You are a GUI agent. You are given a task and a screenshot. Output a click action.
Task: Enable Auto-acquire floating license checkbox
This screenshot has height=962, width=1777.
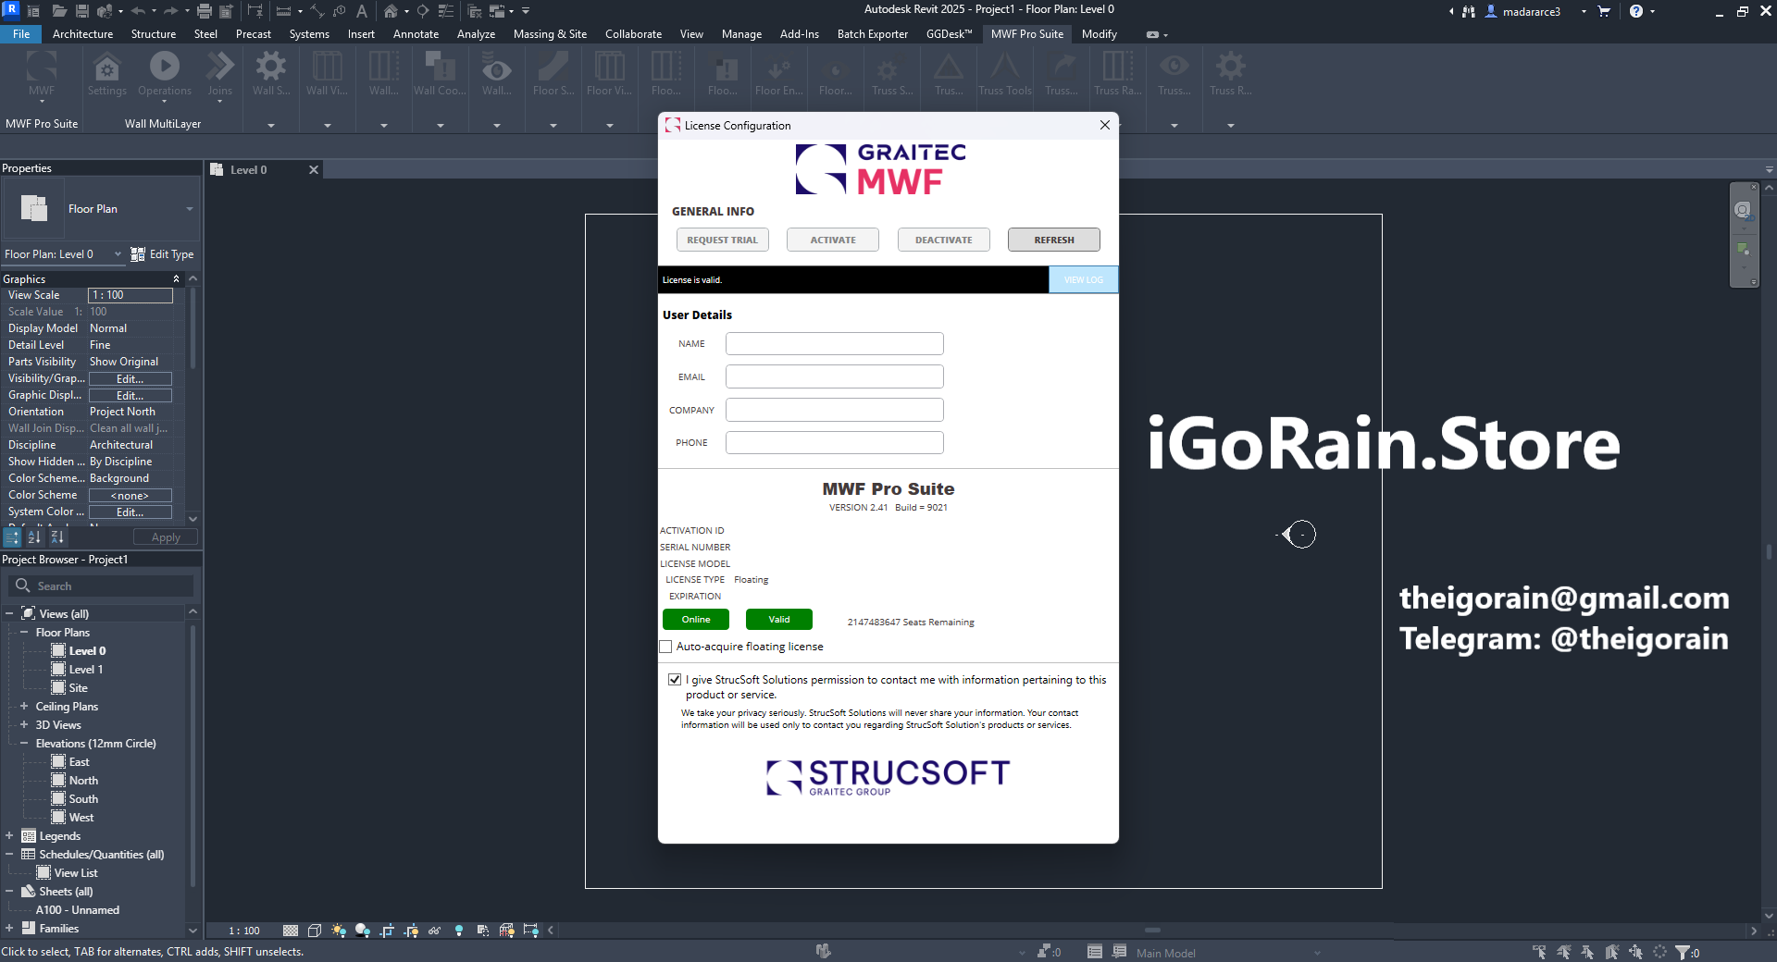pos(665,647)
